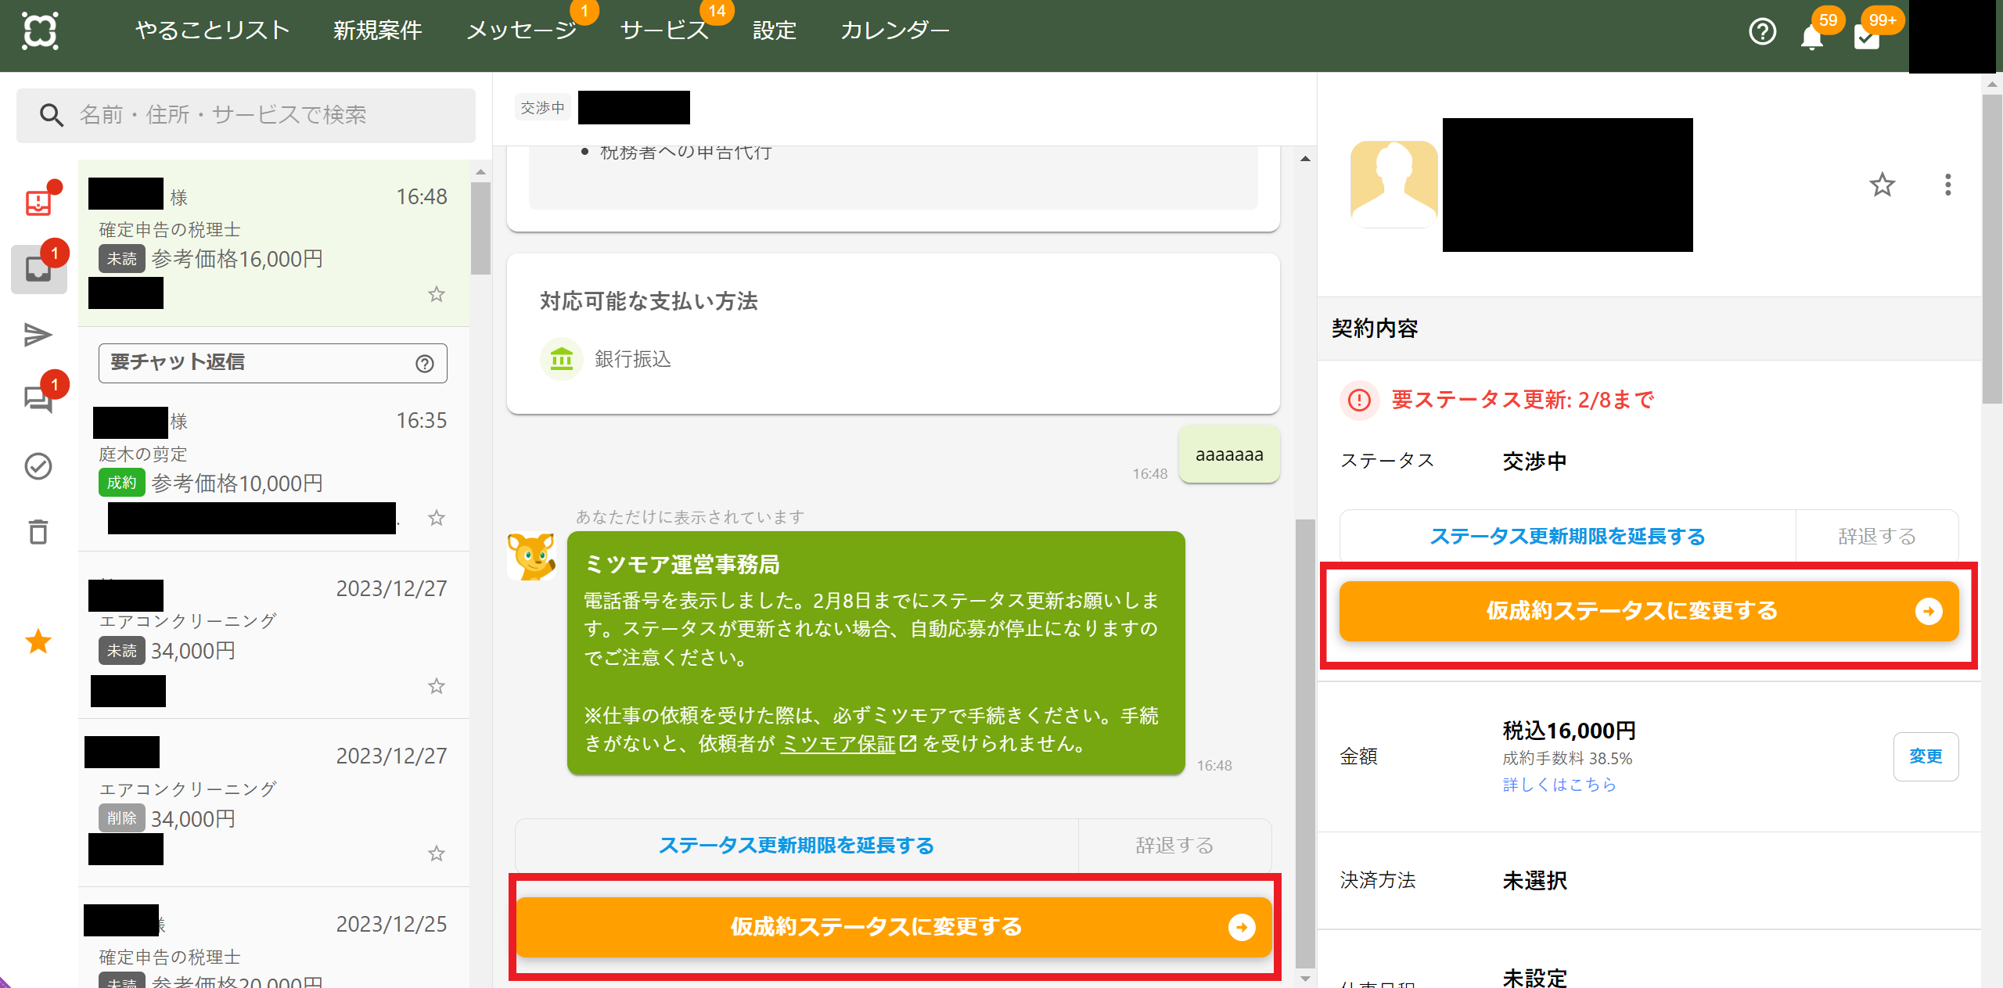Select the highlighted inbox sidebar icon
This screenshot has height=988, width=2003.
[x=38, y=269]
